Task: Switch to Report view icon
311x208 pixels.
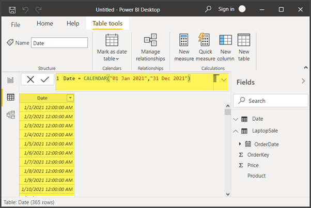Action: coord(10,80)
